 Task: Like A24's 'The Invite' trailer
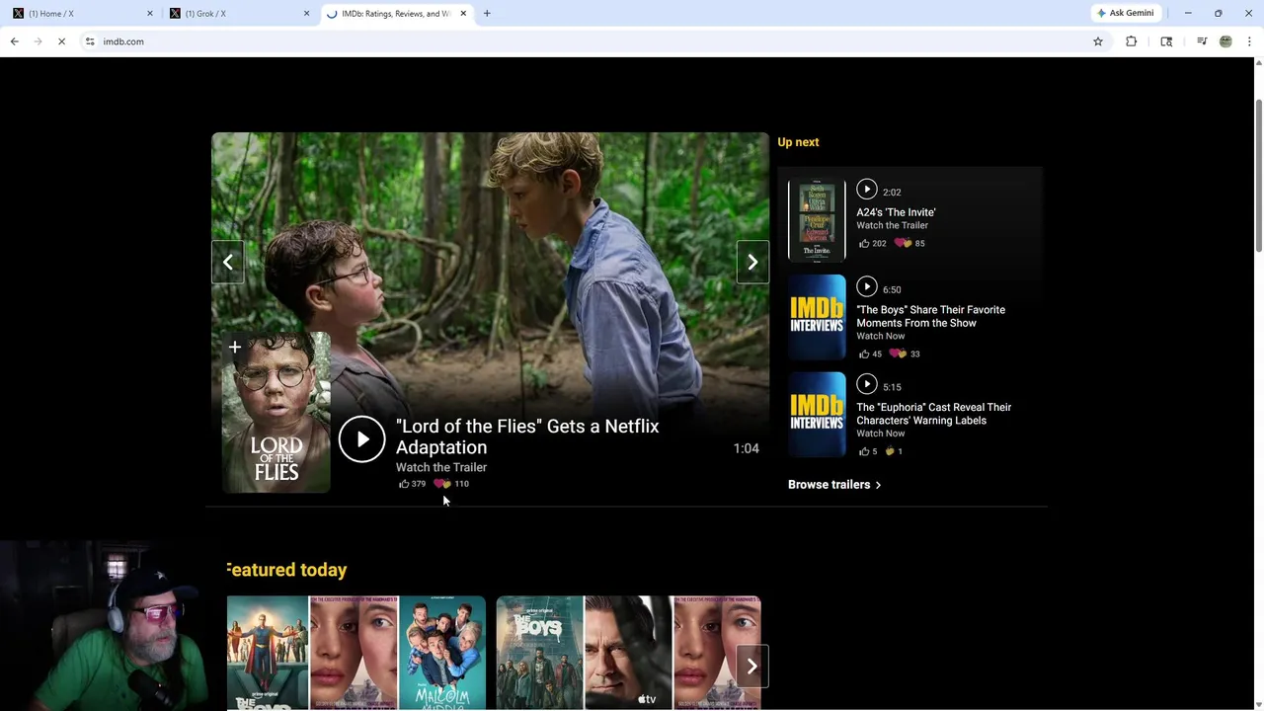tap(872, 243)
